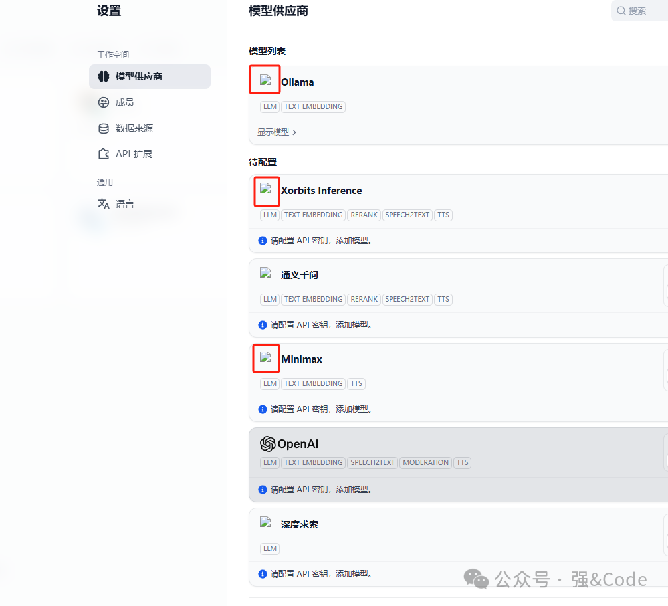Click TTS tag on Minimax
This screenshot has width=668, height=606.
tap(356, 383)
